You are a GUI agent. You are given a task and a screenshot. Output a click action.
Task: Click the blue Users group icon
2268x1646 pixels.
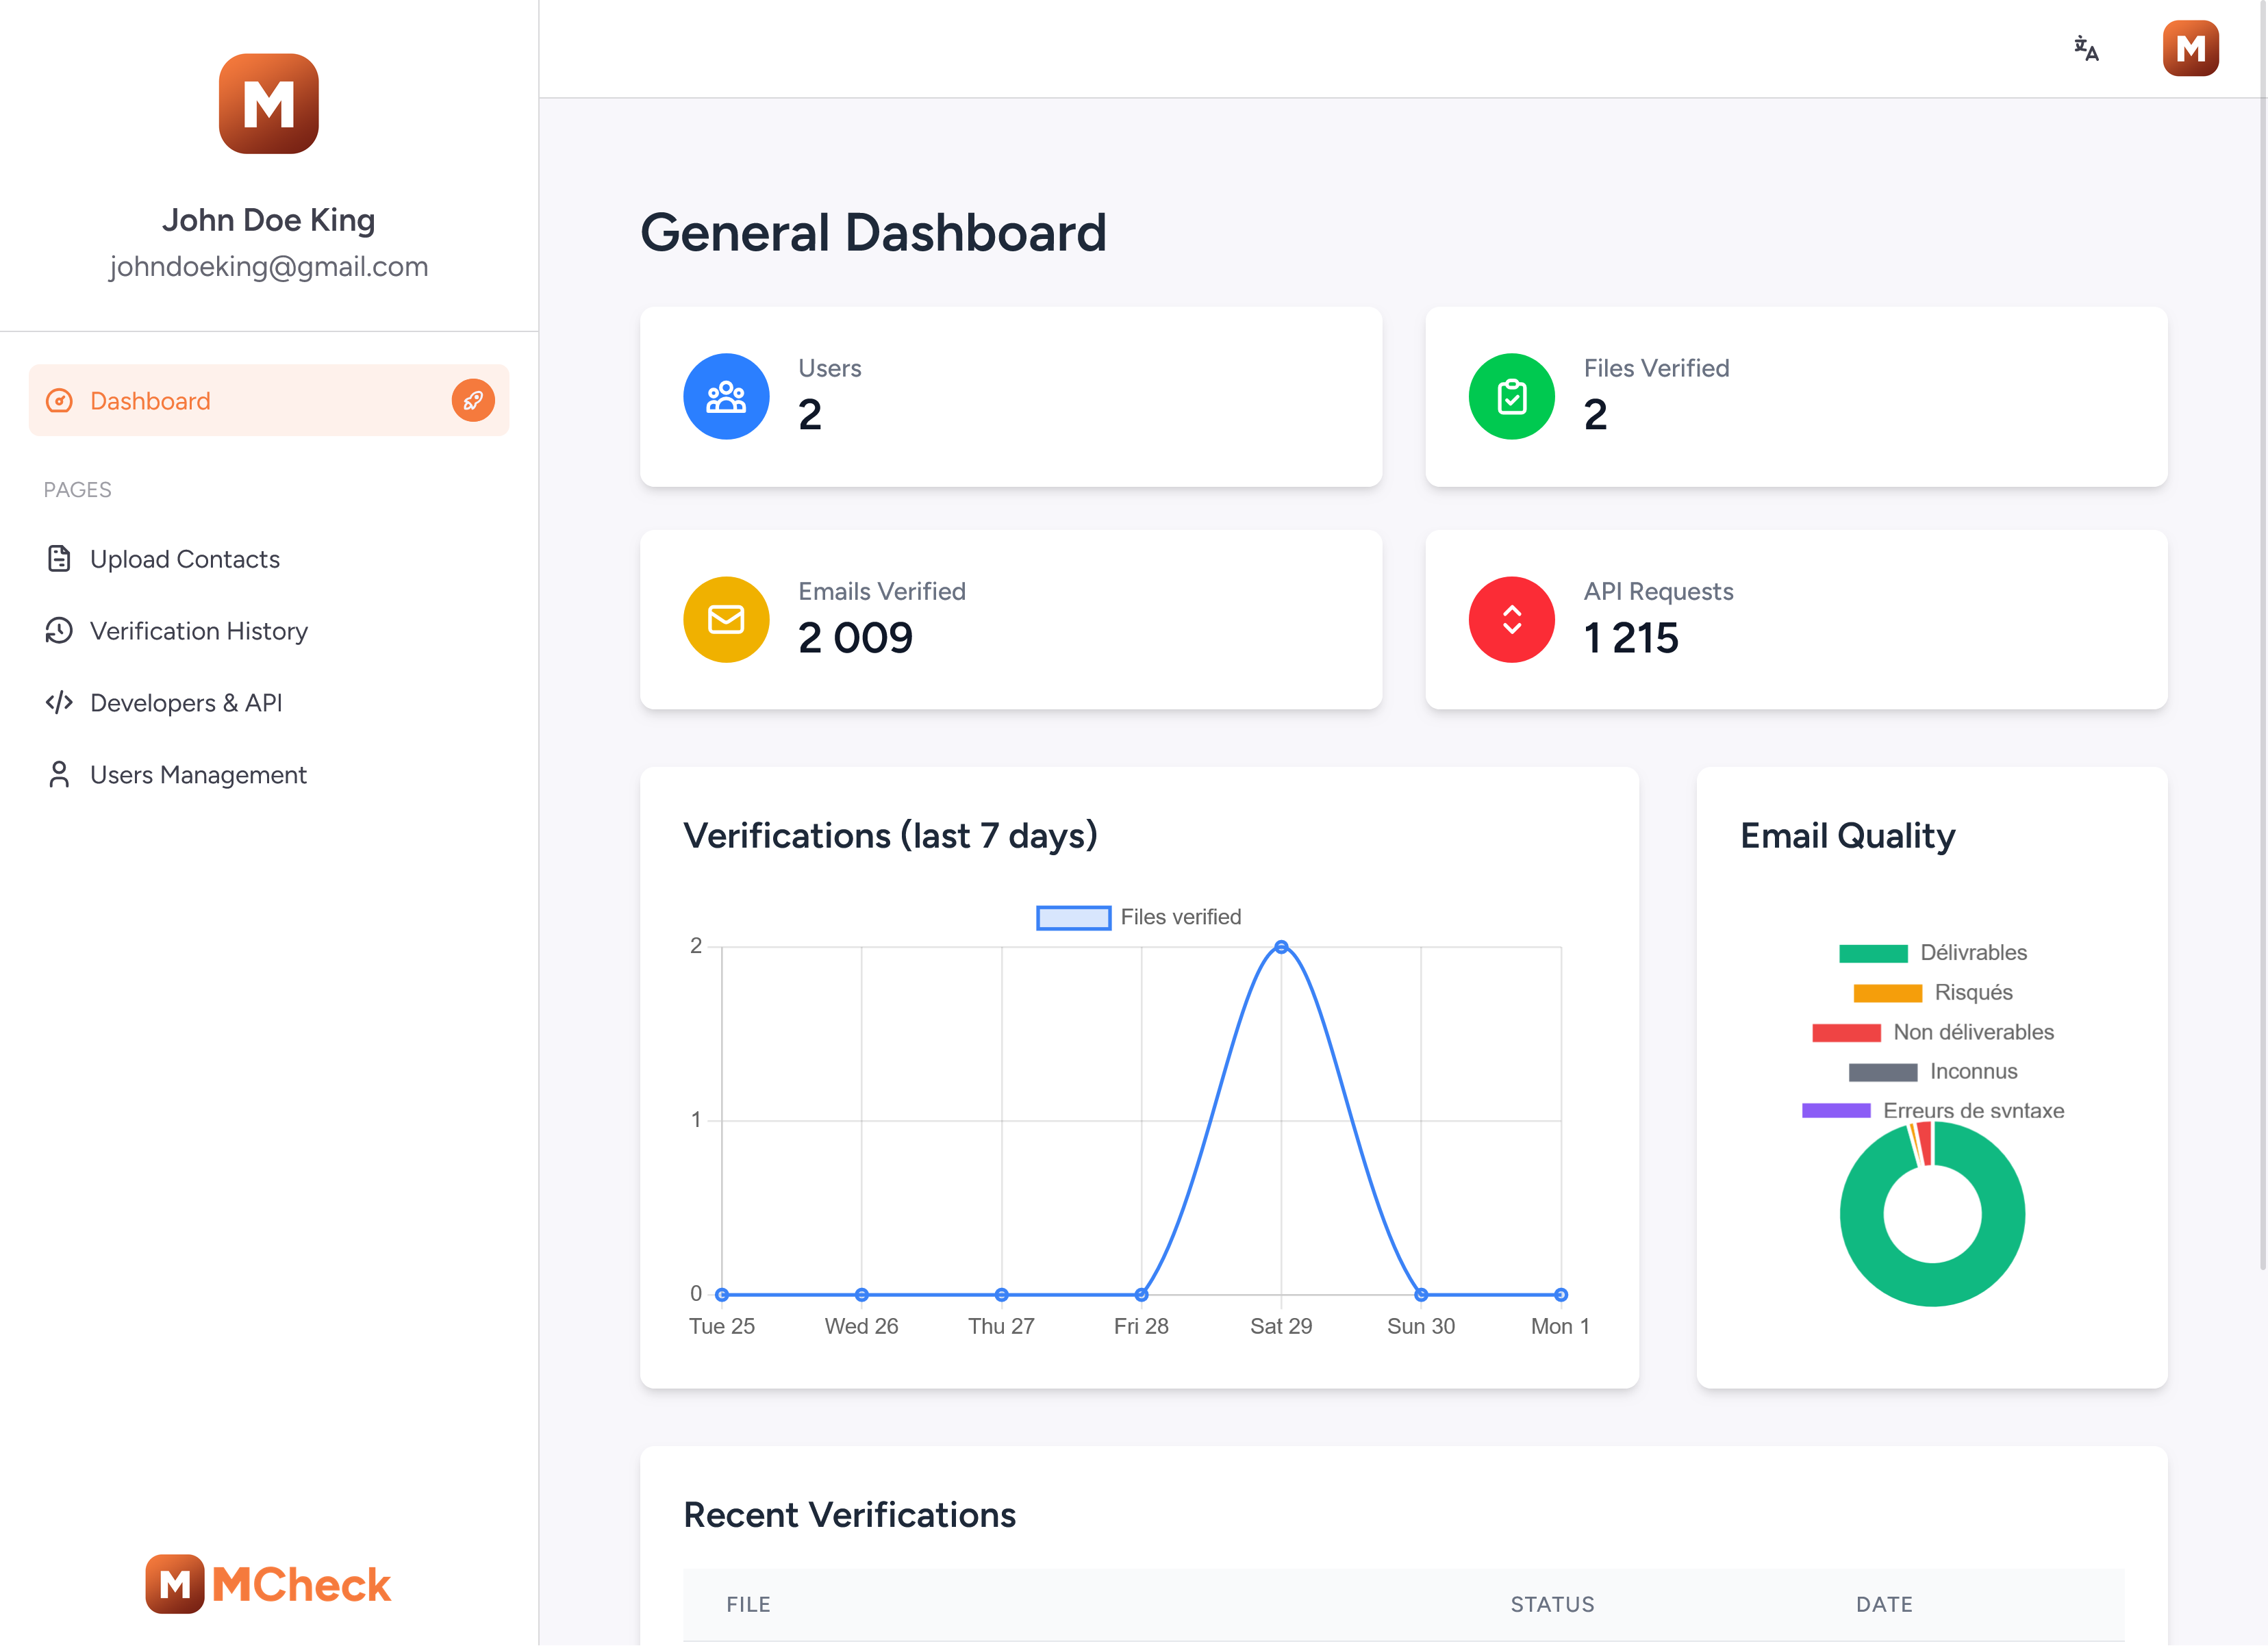(x=726, y=396)
